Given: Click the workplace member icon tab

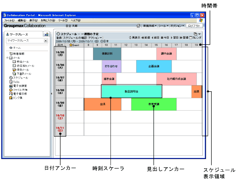Looking at the screenshot, I should [x=47, y=34].
